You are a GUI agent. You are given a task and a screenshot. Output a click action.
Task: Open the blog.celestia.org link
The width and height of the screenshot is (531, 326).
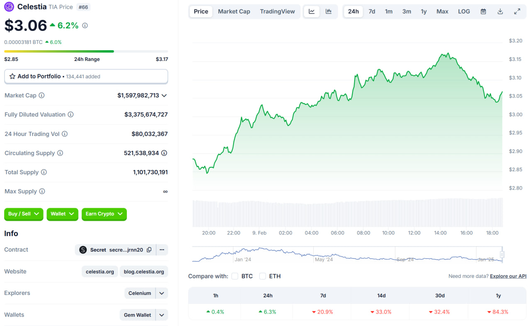(144, 272)
